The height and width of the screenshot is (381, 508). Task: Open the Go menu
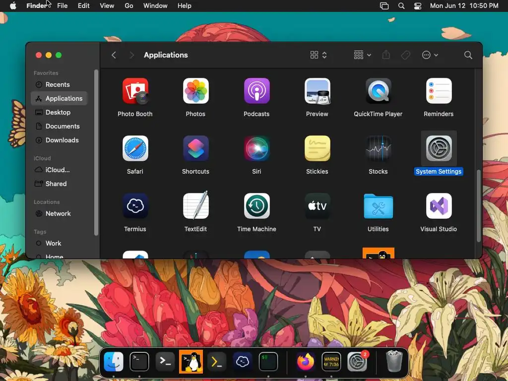pyautogui.click(x=129, y=6)
